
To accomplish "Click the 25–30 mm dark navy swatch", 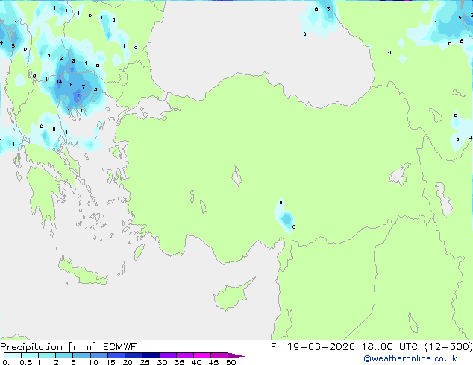I will [x=151, y=355].
